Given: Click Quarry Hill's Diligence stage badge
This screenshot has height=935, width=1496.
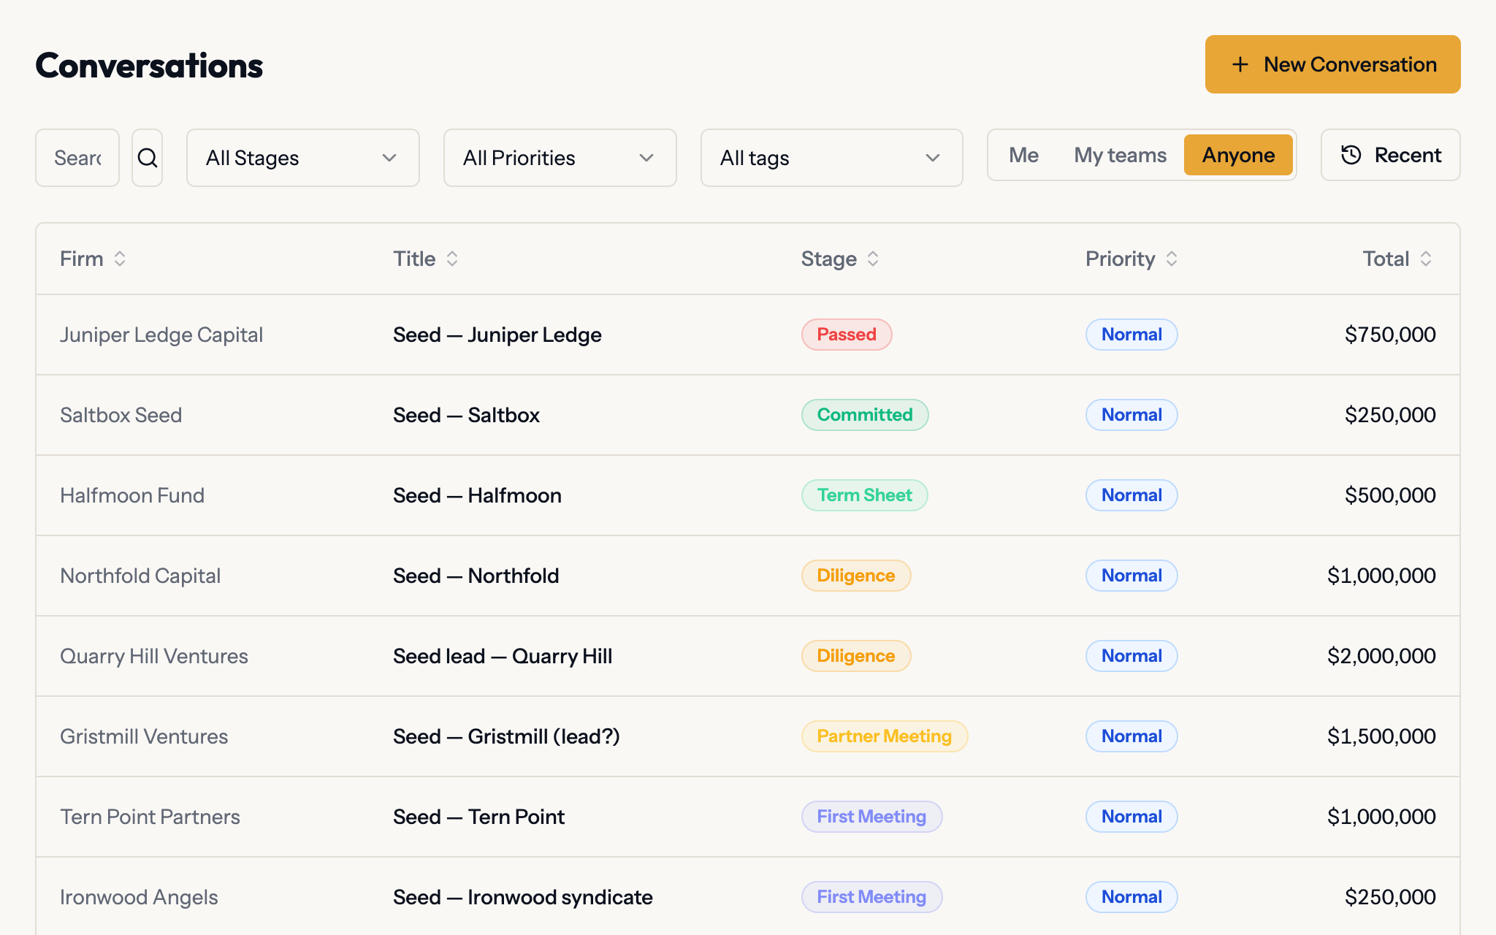Looking at the screenshot, I should click(x=856, y=656).
